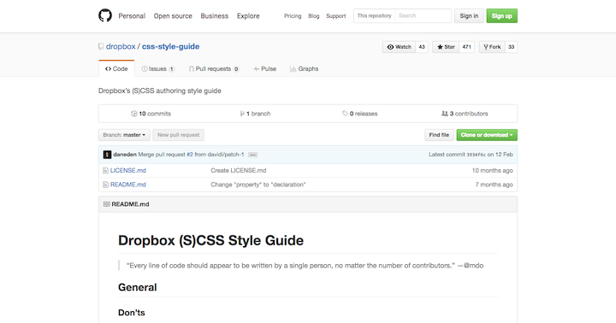Click the New pull request button

(178, 135)
